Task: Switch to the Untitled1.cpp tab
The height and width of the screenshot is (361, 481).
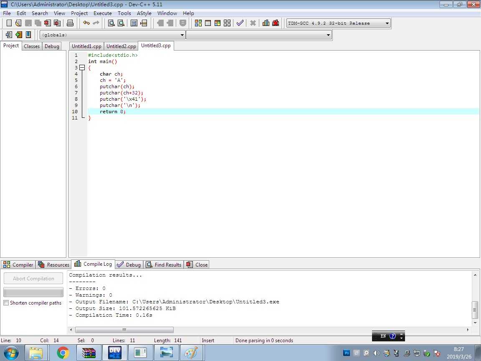Action: point(86,46)
